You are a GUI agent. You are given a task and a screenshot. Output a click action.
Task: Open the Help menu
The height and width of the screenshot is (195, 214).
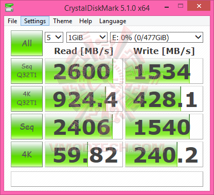pos(85,21)
